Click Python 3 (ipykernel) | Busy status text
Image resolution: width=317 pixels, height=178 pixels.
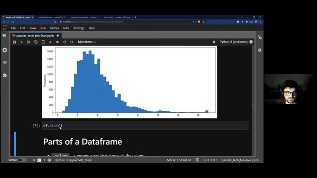click(74, 160)
